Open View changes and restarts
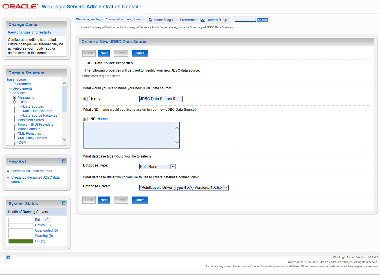The image size is (380, 275). coord(29,32)
